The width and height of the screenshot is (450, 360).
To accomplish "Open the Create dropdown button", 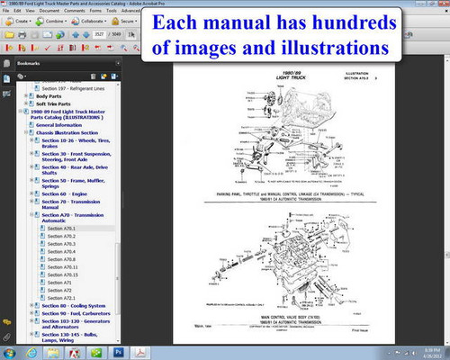I will (x=18, y=22).
